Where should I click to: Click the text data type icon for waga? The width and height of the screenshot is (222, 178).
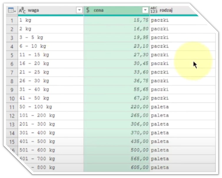(x=22, y=10)
